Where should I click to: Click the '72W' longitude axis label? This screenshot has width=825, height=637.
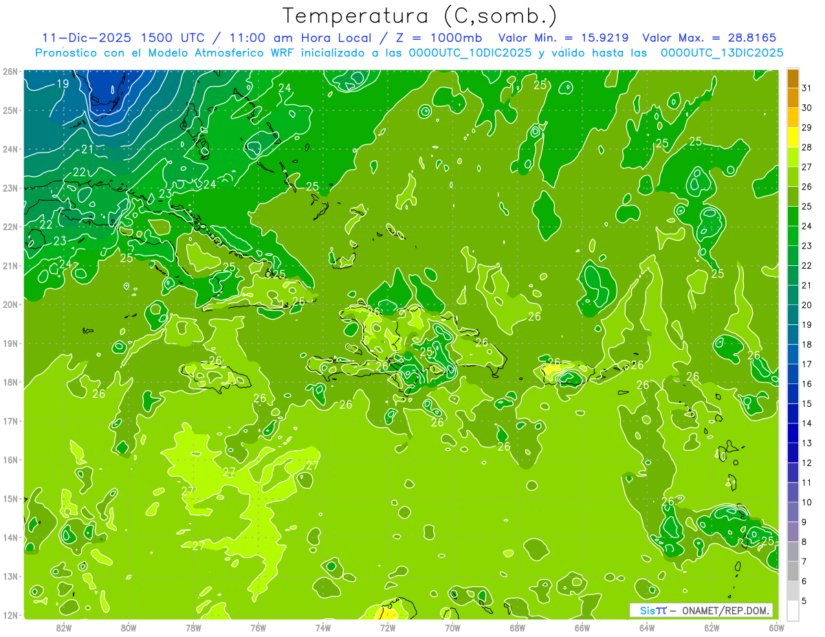(388, 627)
